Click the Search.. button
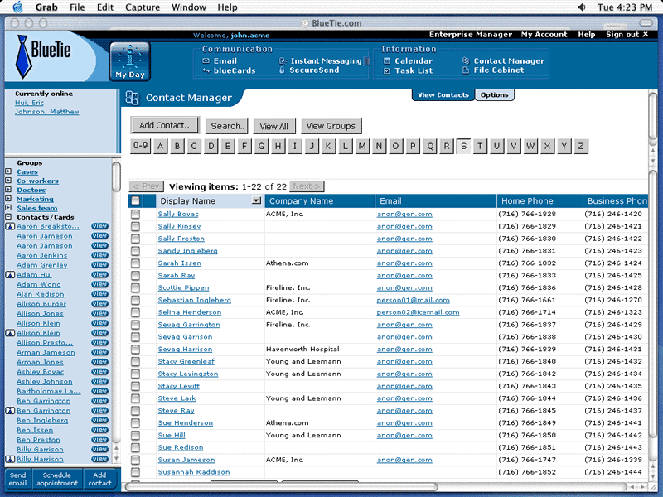The width and height of the screenshot is (663, 497). (x=226, y=126)
